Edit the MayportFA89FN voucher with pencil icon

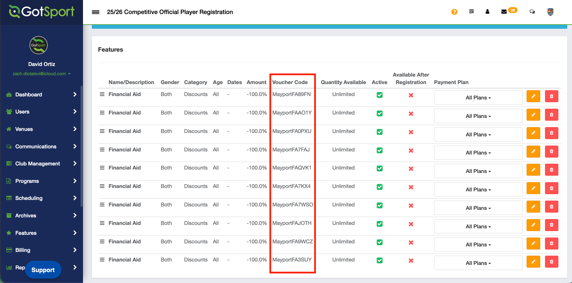(x=533, y=96)
